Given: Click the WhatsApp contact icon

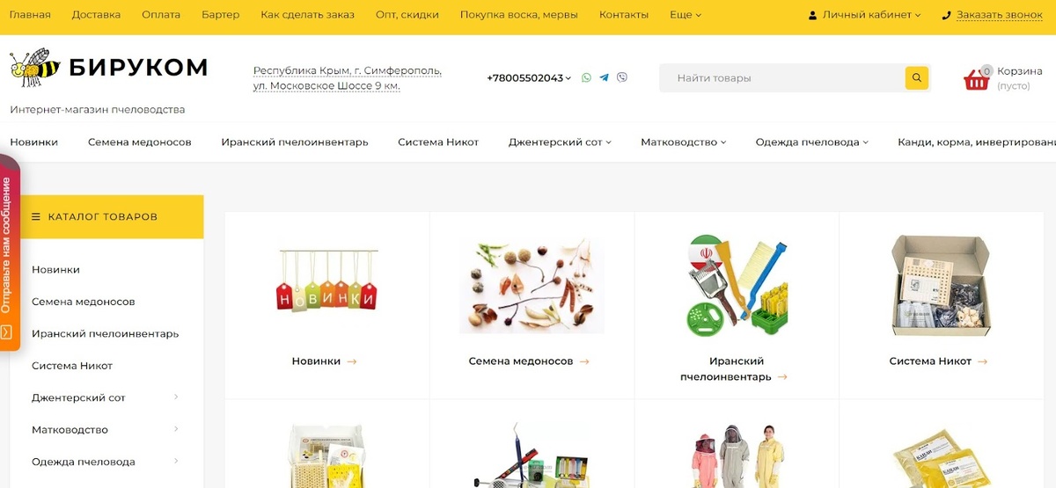Looking at the screenshot, I should coord(587,77).
